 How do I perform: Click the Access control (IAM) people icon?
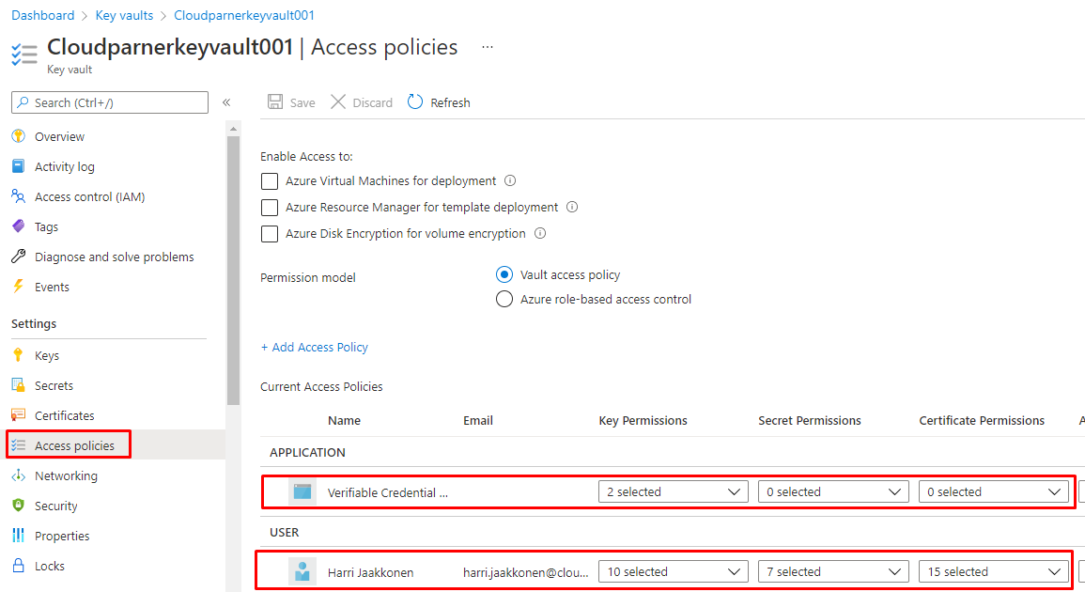coord(18,196)
